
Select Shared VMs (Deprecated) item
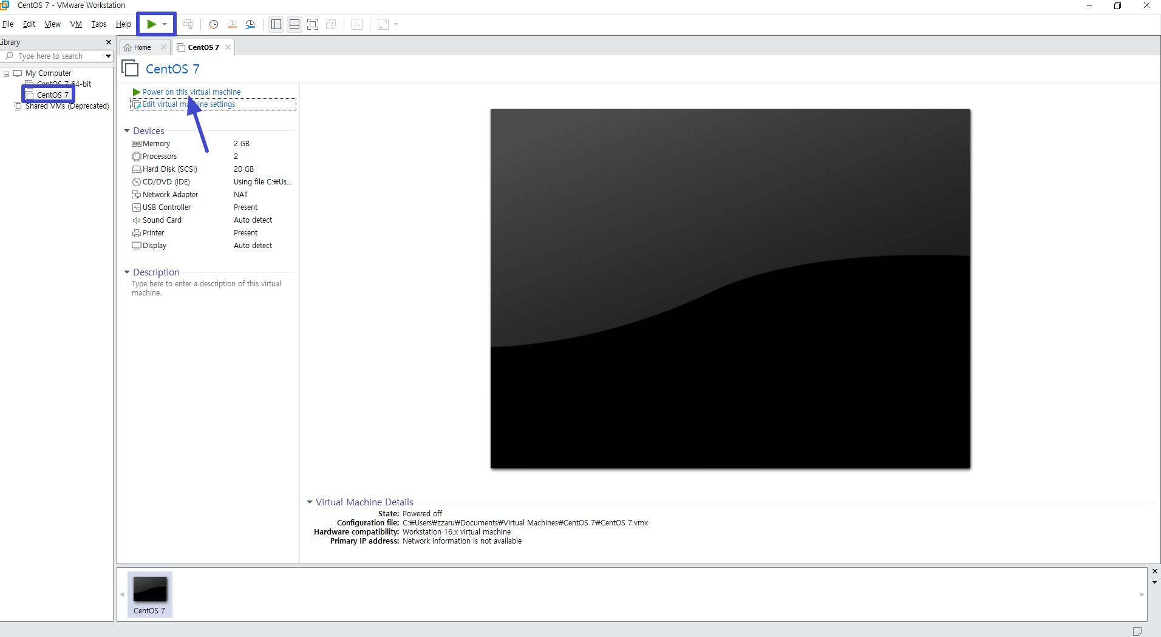click(67, 106)
